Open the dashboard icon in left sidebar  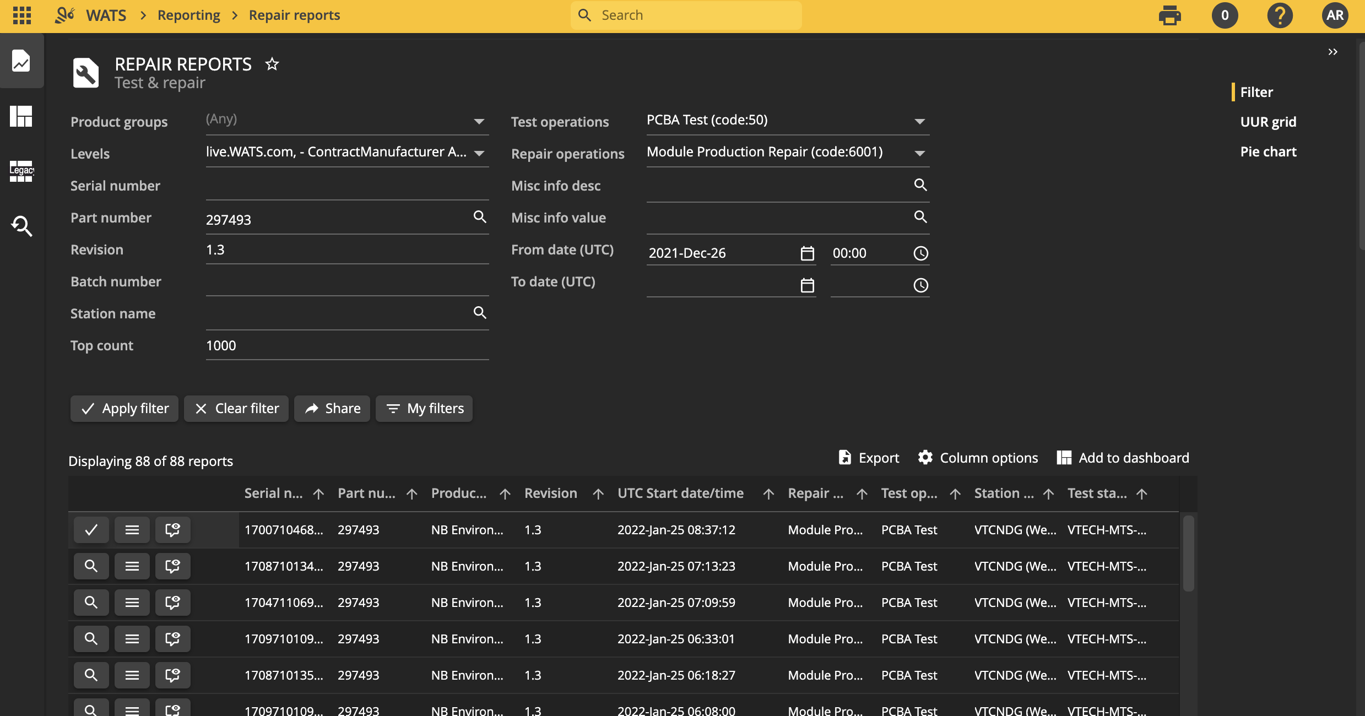tap(21, 116)
